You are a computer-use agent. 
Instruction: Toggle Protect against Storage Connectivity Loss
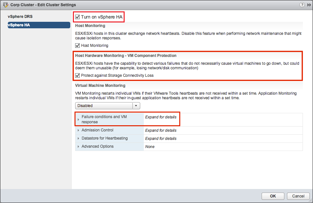point(77,75)
